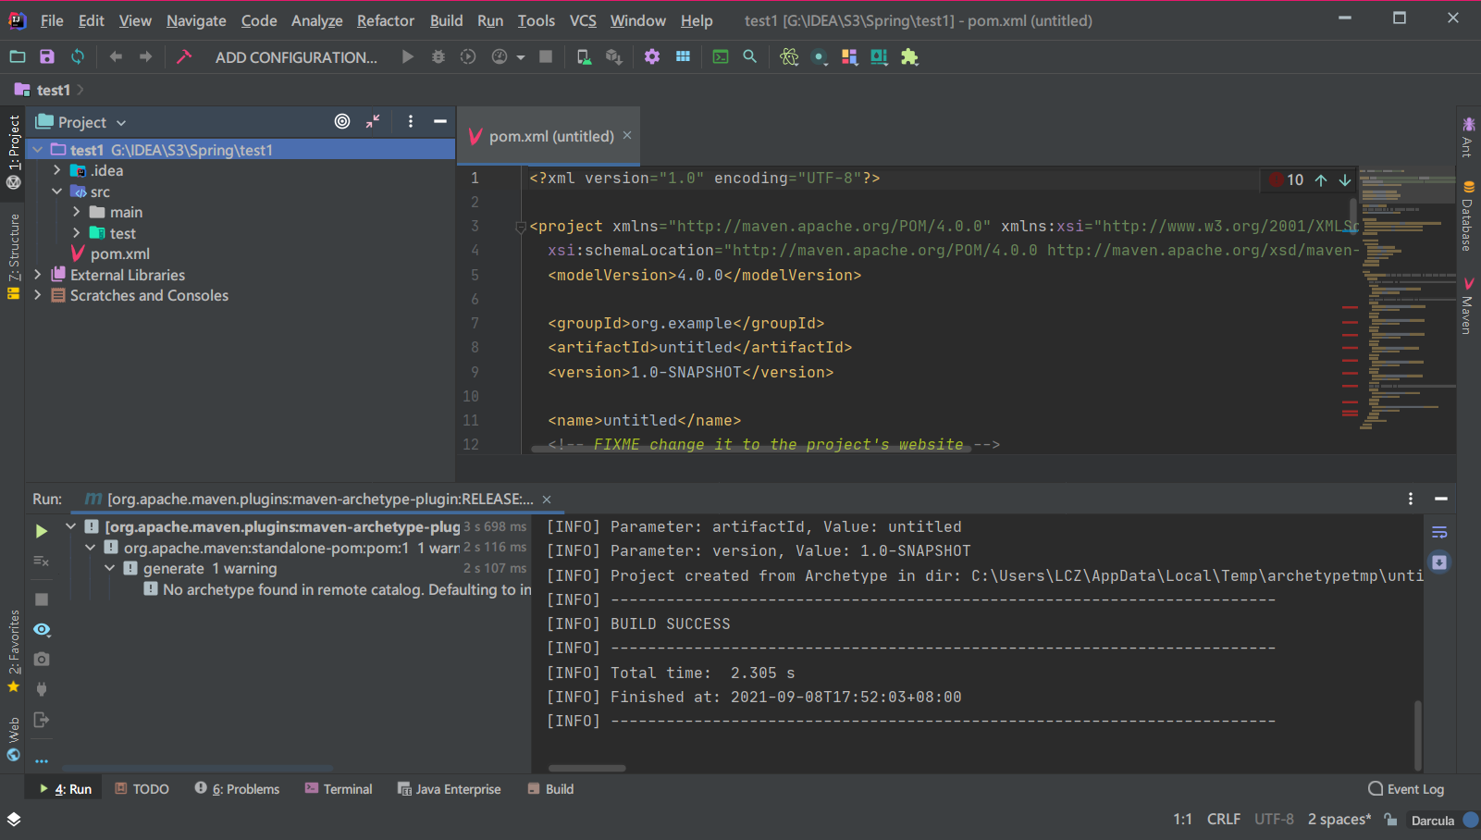This screenshot has width=1481, height=840.
Task: Rerun the Maven task with green play icon
Action: pyautogui.click(x=42, y=531)
